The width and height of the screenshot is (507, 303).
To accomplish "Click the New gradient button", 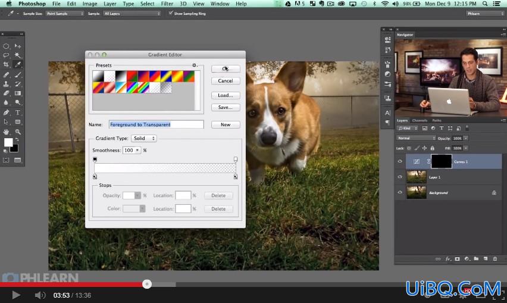I will click(226, 124).
